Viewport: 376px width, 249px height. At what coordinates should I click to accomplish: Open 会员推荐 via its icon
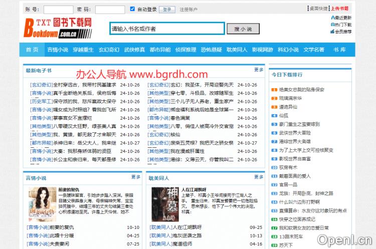[x=332, y=32]
